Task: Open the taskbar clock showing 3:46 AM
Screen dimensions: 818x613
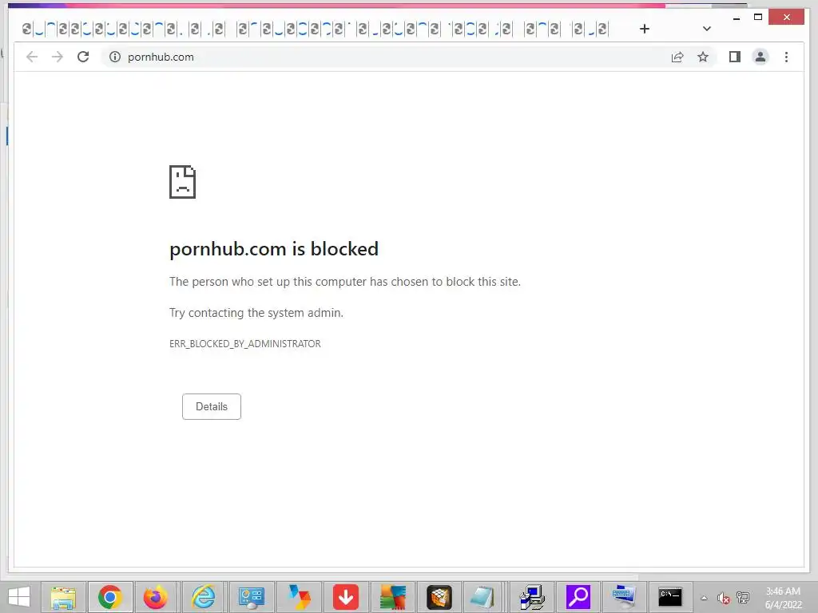Action: click(x=783, y=597)
